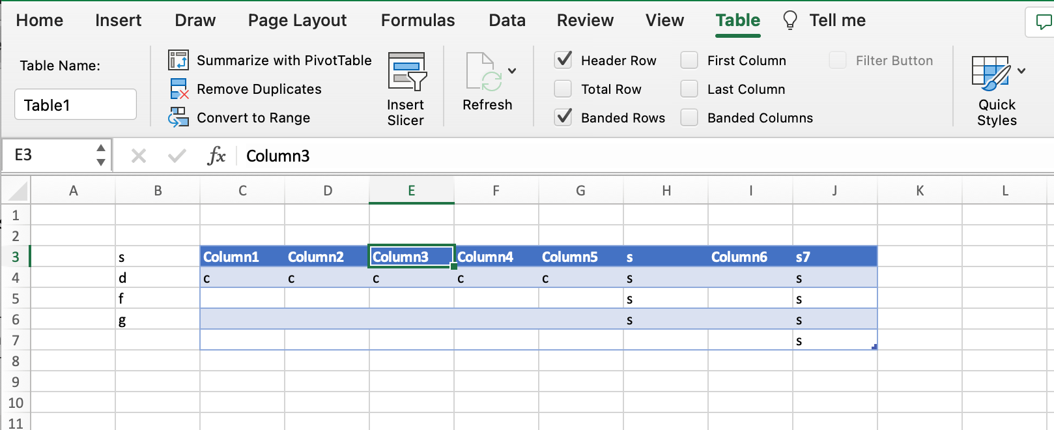This screenshot has width=1054, height=430.
Task: Enable the Banded Columns checkbox
Action: [x=689, y=117]
